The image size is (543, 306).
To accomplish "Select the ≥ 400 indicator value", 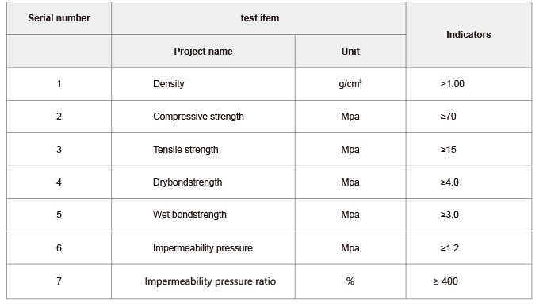I will coord(445,281).
